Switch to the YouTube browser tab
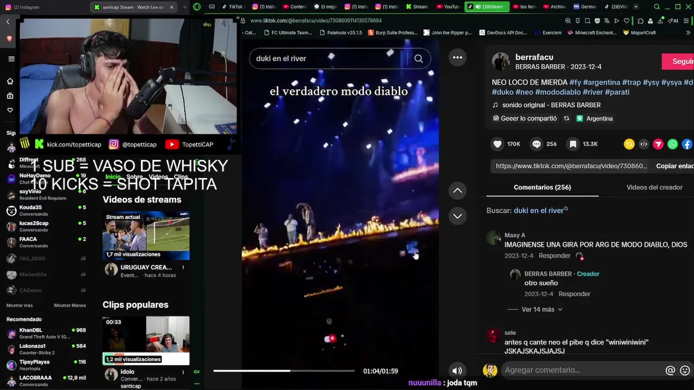The width and height of the screenshot is (694, 390). 448,7
